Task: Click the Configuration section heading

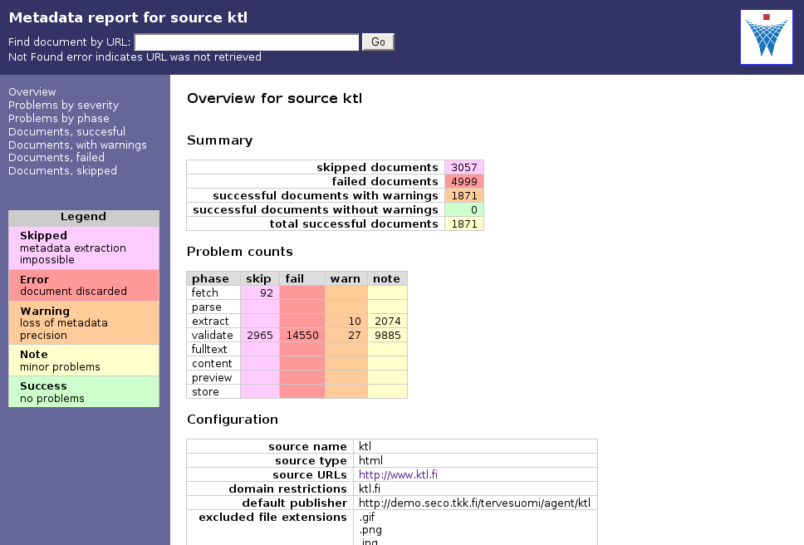Action: pyautogui.click(x=233, y=420)
